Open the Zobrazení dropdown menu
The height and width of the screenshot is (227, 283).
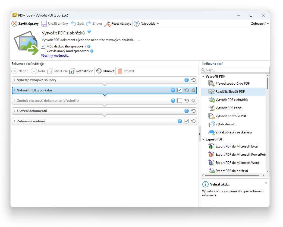tap(260, 24)
